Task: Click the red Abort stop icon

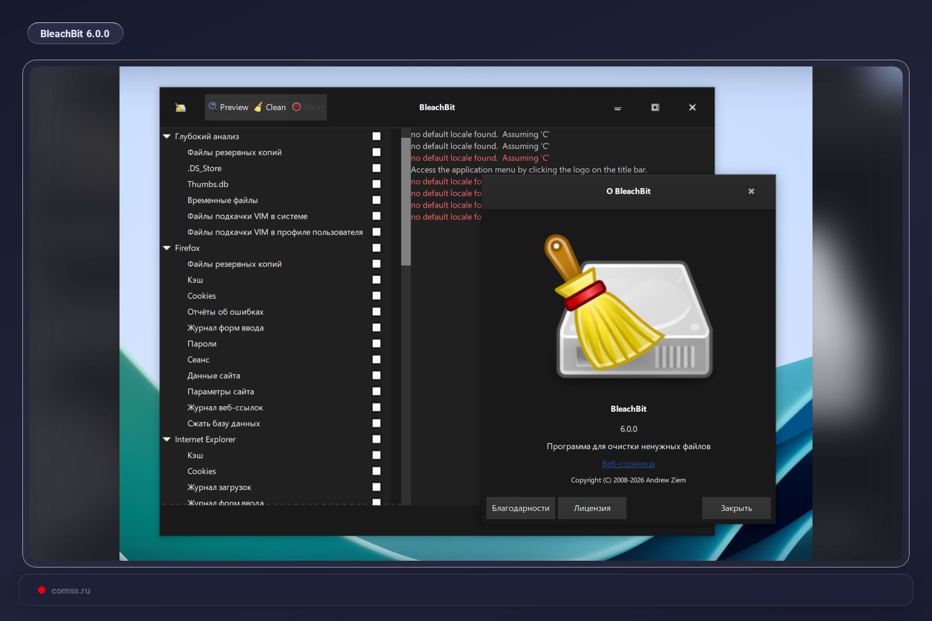Action: click(296, 107)
